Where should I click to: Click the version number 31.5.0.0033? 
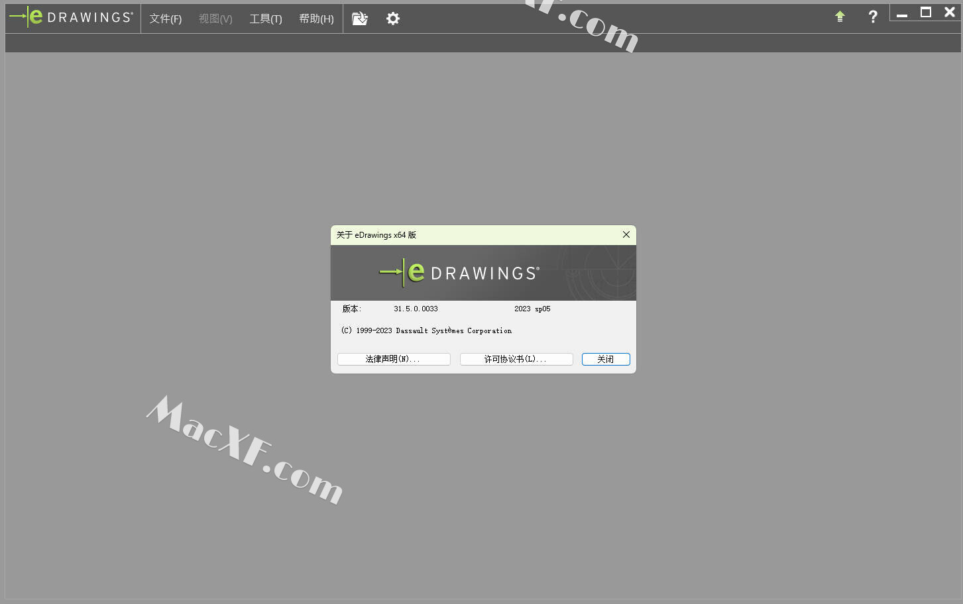[416, 309]
